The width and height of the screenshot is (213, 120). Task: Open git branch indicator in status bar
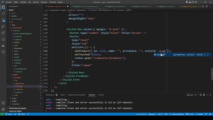click(9, 114)
